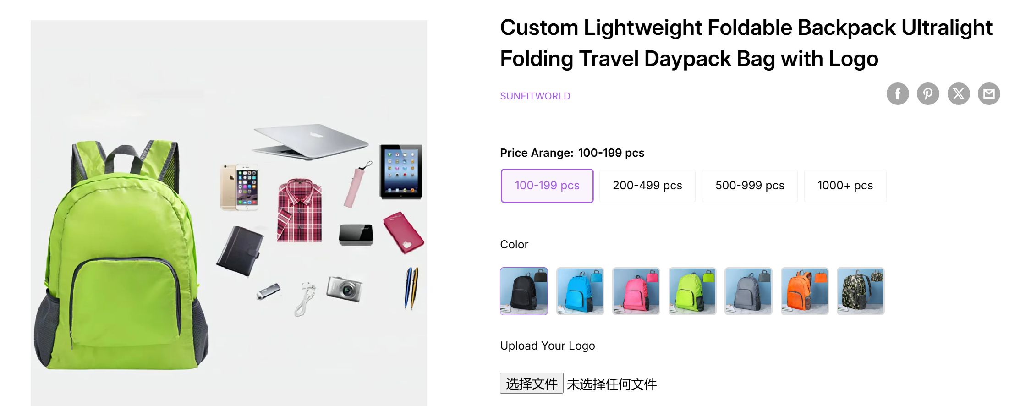Screen dimensions: 1009x406
Task: Click the 'Upload Your Logo' label
Action: click(x=548, y=346)
